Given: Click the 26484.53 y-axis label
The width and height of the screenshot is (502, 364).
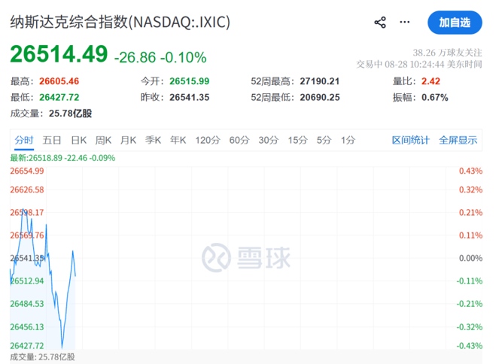Looking at the screenshot, I should click(27, 304).
